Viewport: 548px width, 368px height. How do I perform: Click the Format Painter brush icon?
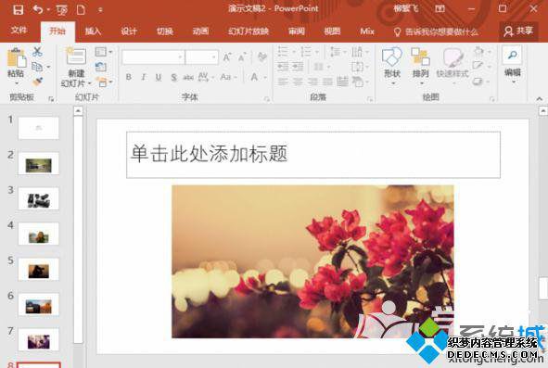(37, 82)
